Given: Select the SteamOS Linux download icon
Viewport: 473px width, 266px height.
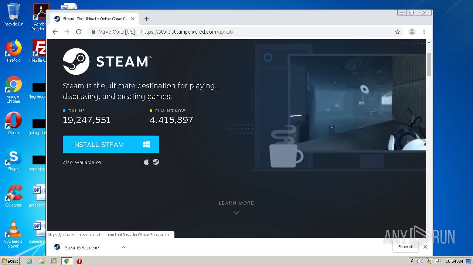Looking at the screenshot, I should (x=156, y=162).
